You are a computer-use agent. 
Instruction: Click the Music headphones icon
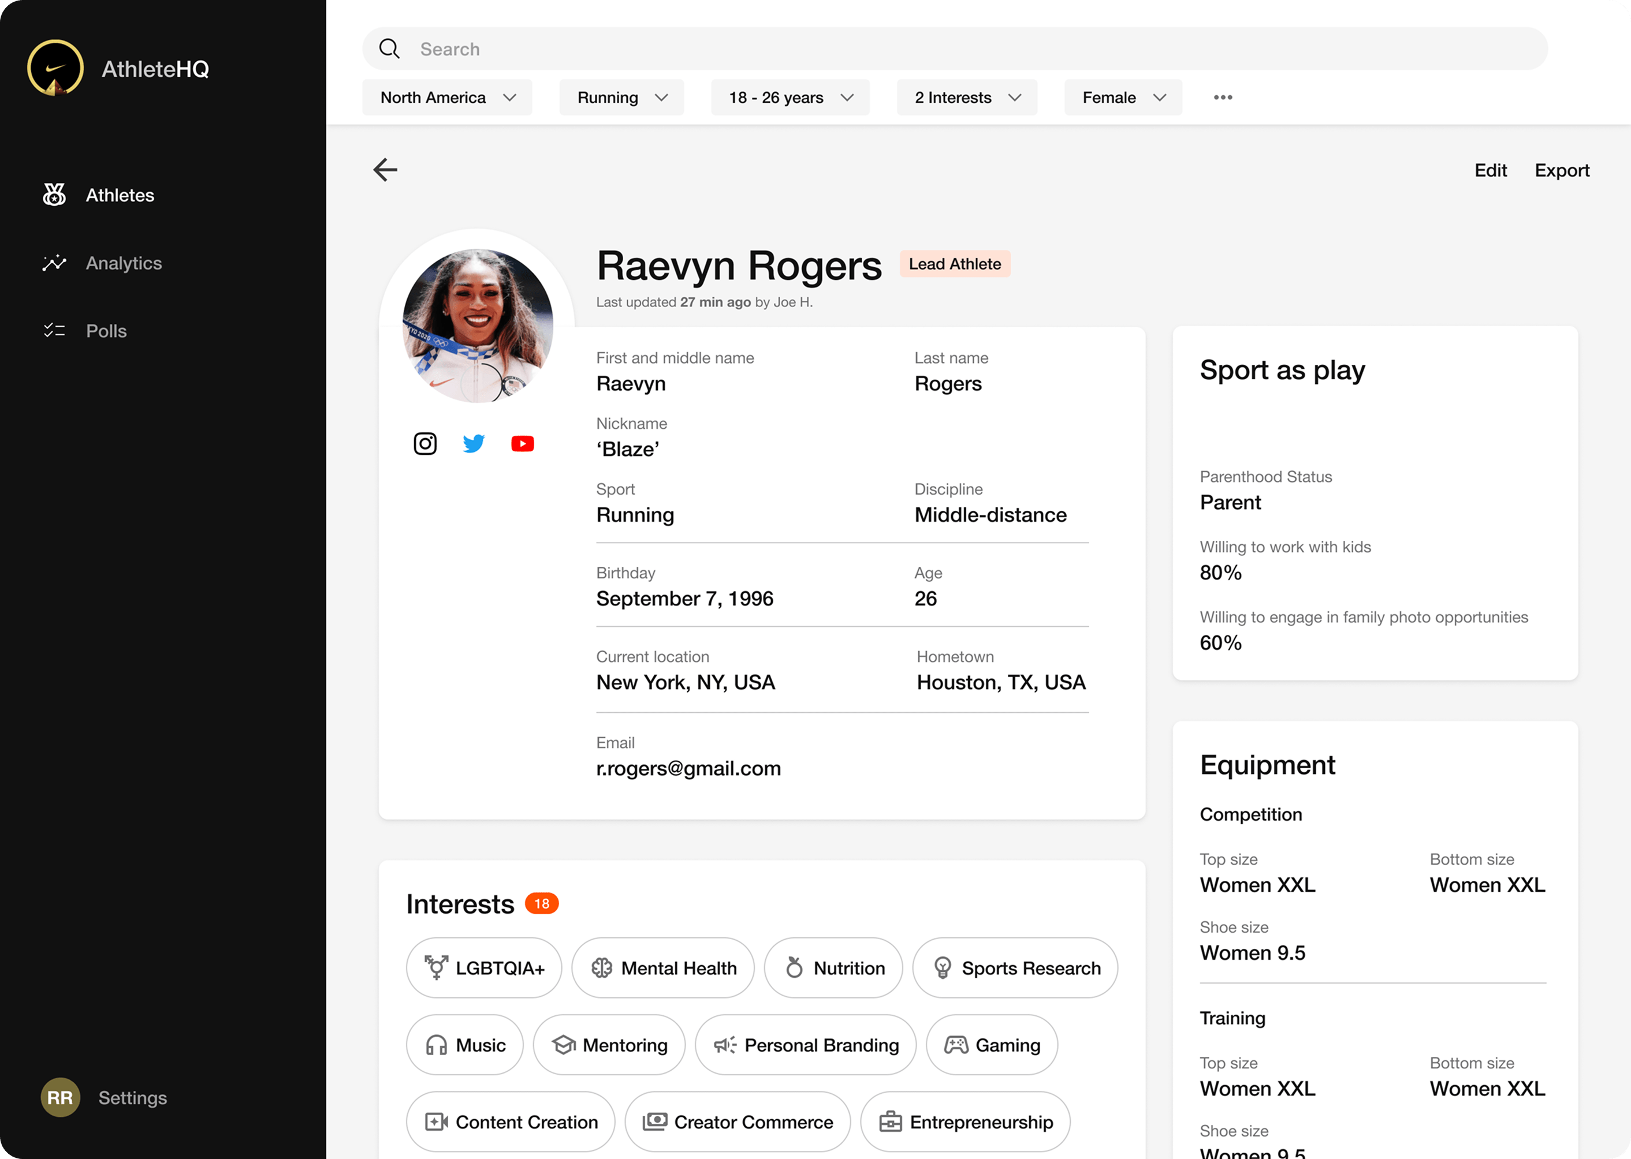[436, 1045]
